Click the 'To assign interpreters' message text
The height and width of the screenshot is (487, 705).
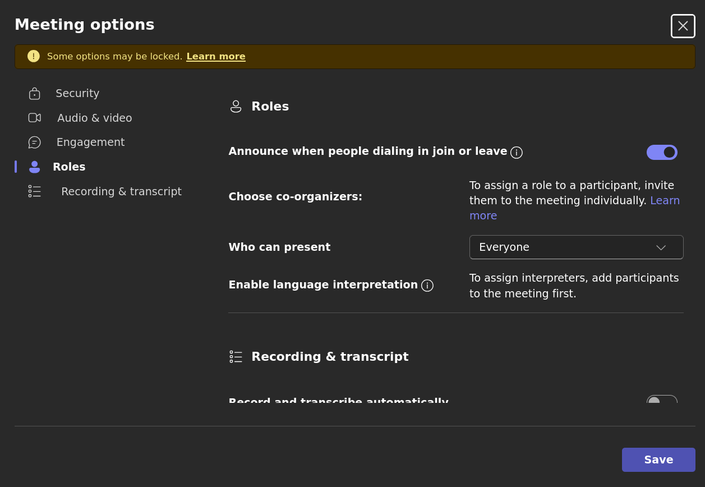click(574, 286)
